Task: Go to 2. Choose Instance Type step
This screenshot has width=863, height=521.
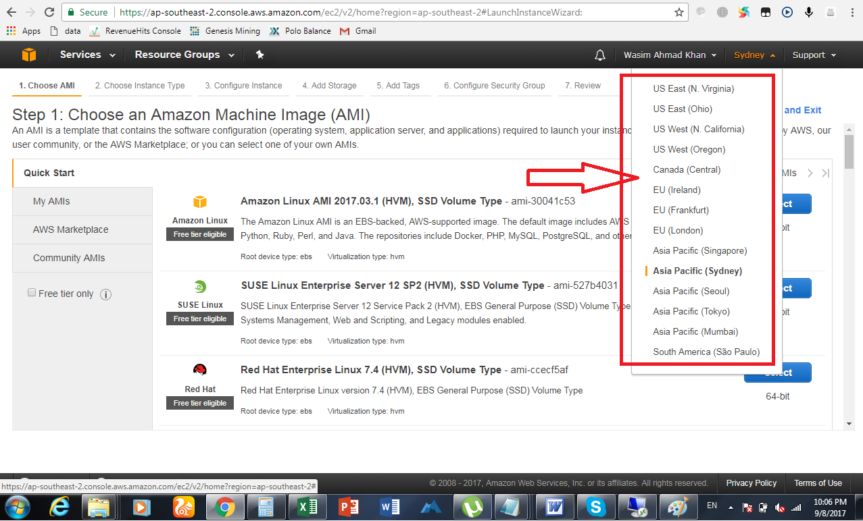Action: click(x=140, y=86)
